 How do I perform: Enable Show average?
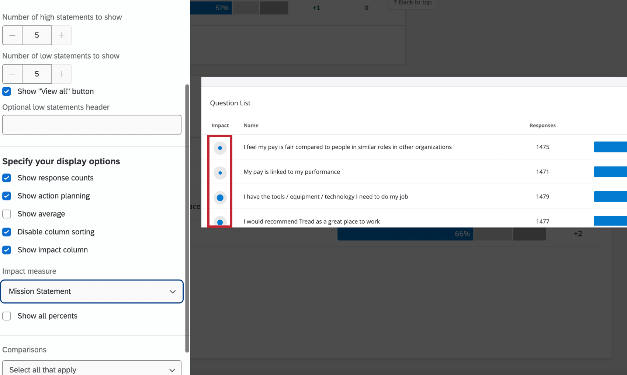[x=7, y=214]
